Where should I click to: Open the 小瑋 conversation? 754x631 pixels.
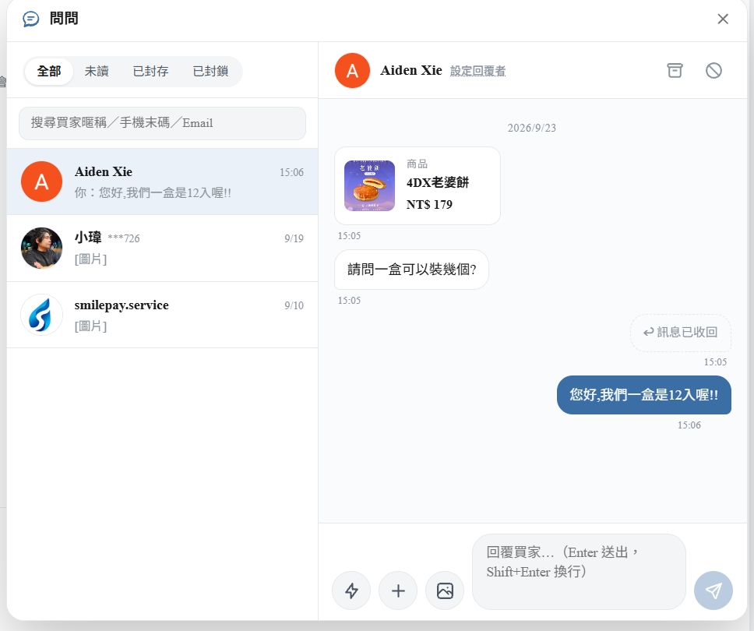tap(163, 249)
